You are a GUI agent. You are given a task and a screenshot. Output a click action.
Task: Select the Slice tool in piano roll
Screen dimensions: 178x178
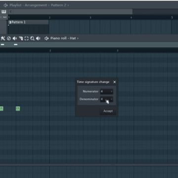pos(21,39)
